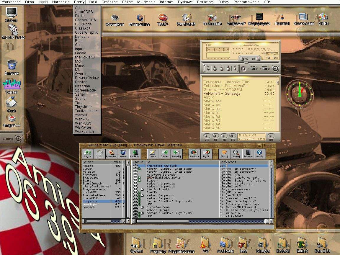This screenshot has height=255, width=340.
Task: Open TaskX stop-sign icon in the dock
Action: click(163, 20)
